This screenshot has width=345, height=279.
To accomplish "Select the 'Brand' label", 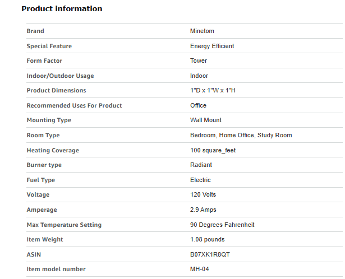I will (x=35, y=31).
